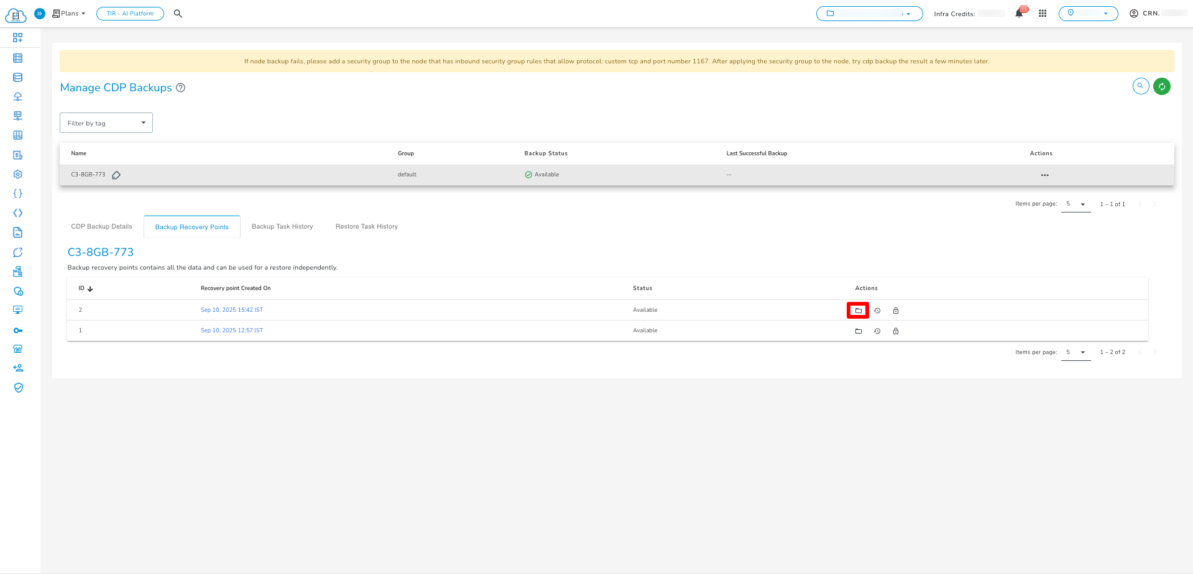Click the shield icon in sidebar
Screen dimensions: 1193x574
tap(18, 388)
